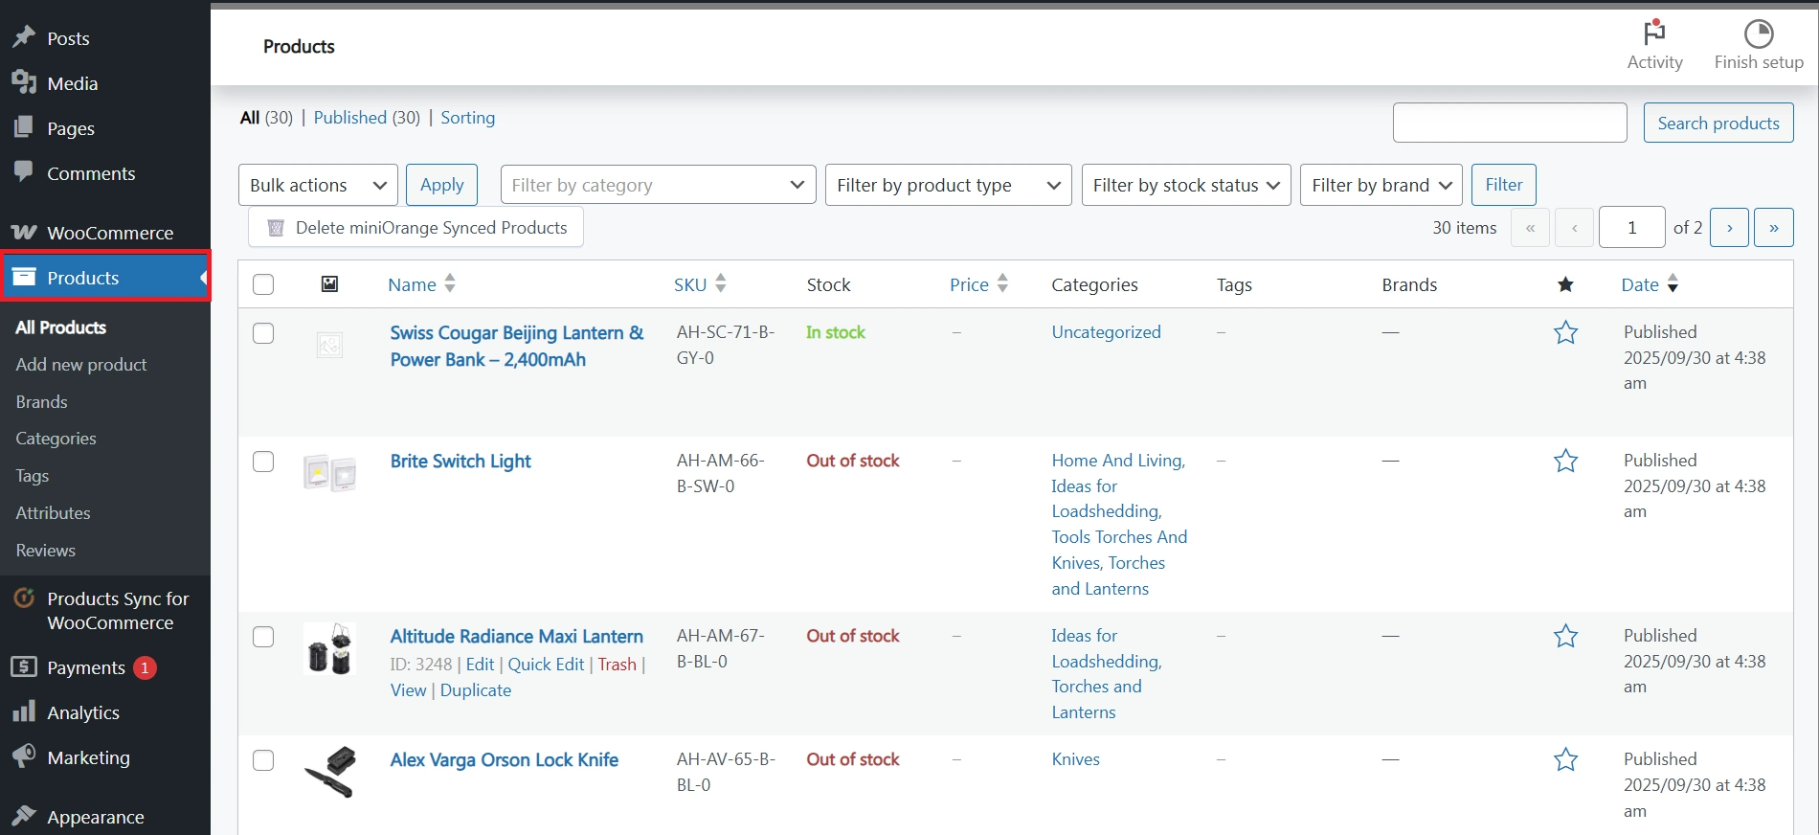Click Edit link for Altitude Radiance Maxi Lantern
1819x835 pixels.
coord(480,665)
